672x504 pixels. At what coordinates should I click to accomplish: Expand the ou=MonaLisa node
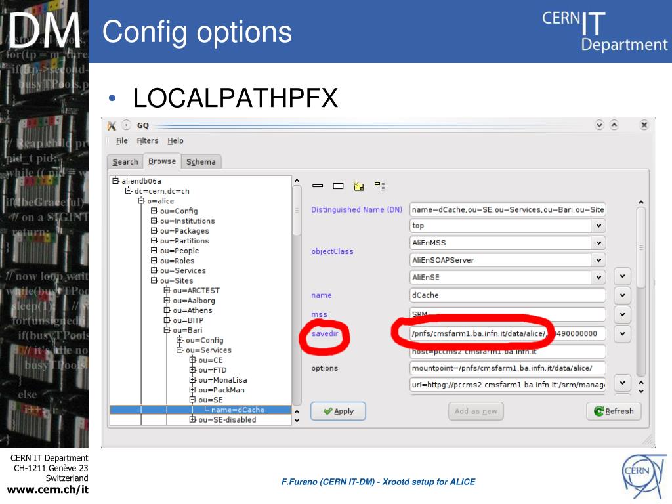pos(192,379)
